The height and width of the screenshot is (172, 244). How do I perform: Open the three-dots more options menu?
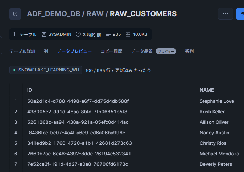225,14
